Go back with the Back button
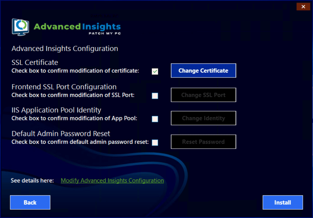Screen dimensions: 313x218 pyautogui.click(x=30, y=203)
